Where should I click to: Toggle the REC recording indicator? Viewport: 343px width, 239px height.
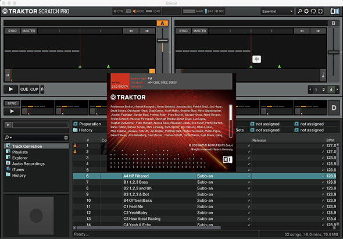tap(220, 11)
